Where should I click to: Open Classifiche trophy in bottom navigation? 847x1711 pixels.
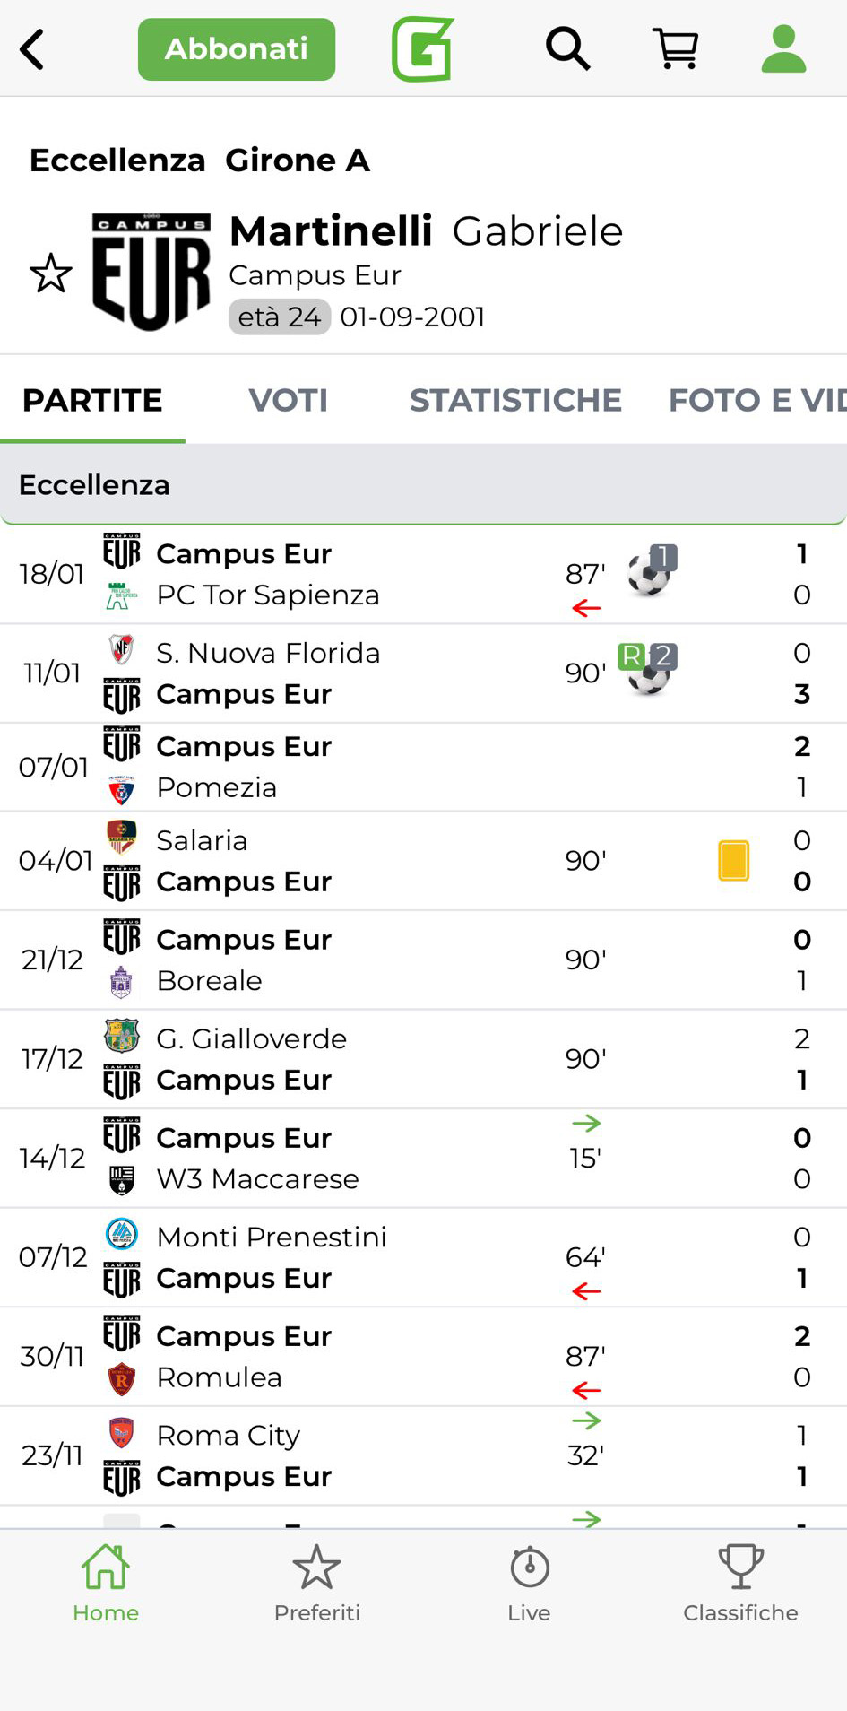(740, 1584)
